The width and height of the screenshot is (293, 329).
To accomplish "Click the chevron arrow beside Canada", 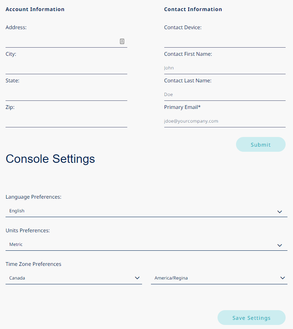I will (x=137, y=278).
